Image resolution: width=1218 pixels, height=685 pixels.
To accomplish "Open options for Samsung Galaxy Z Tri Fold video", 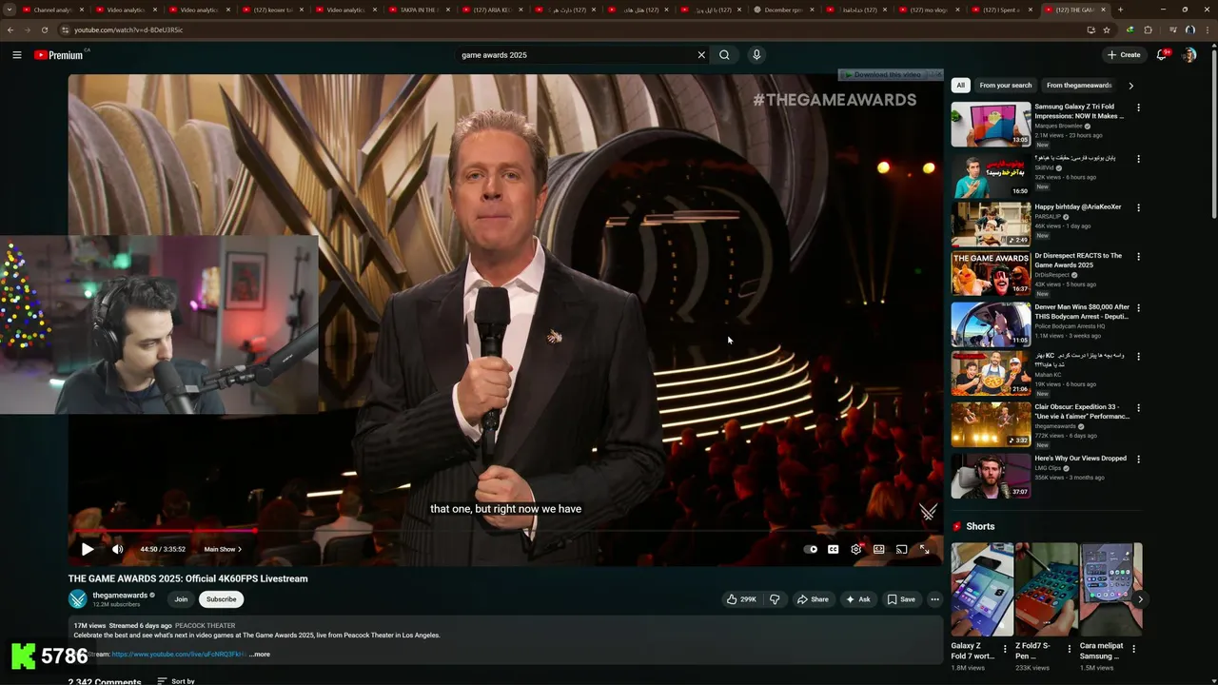I will (x=1138, y=108).
